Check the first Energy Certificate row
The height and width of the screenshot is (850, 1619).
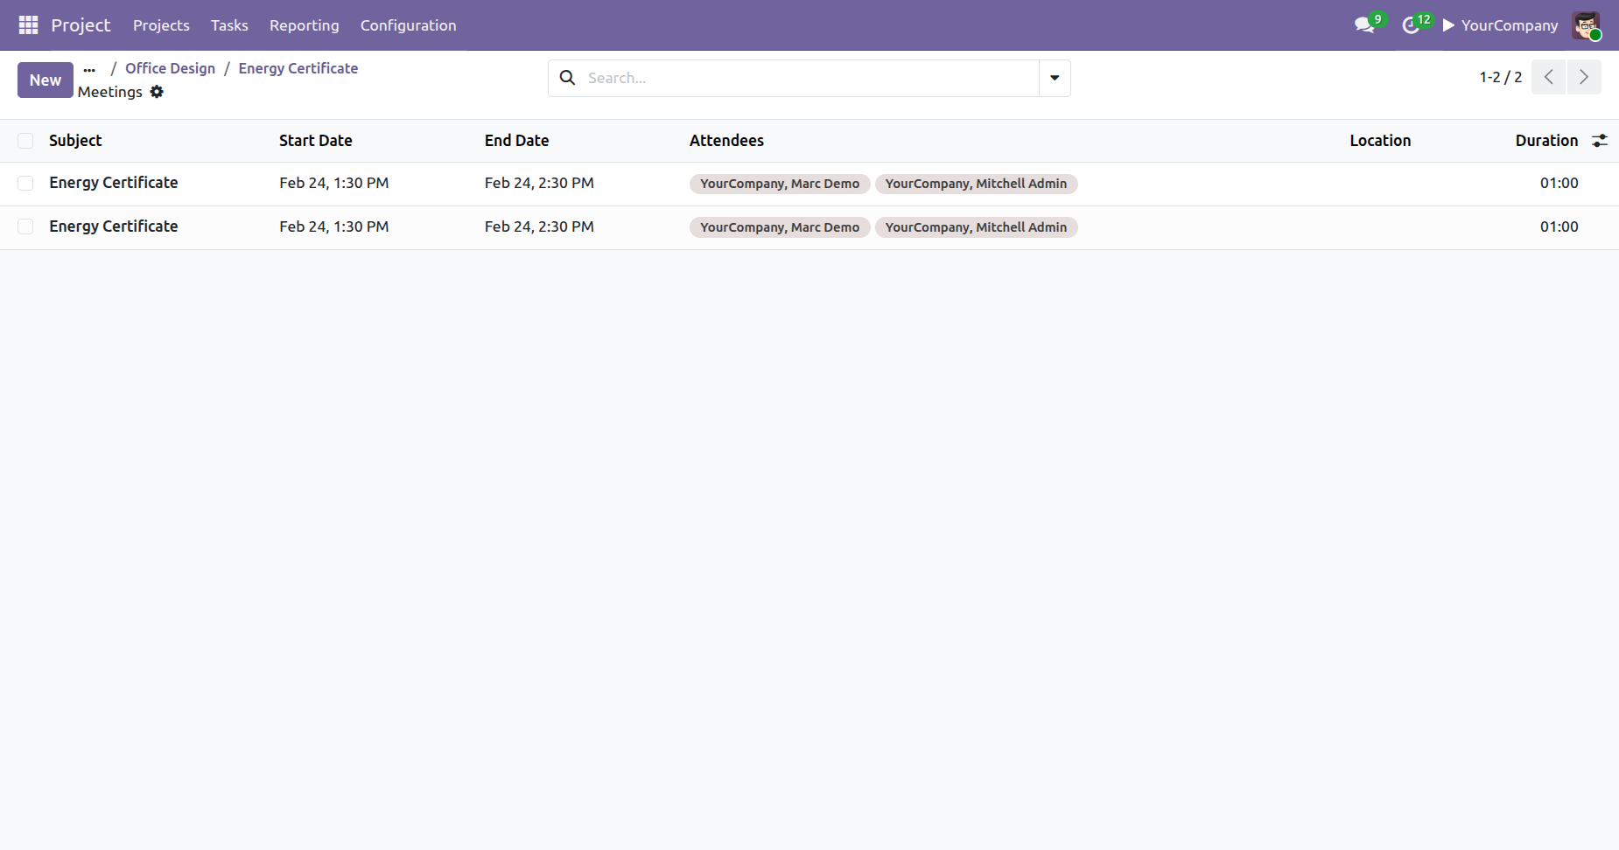25,183
